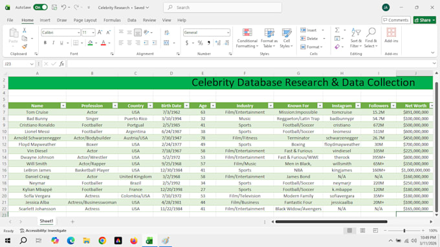Viewport: 440px width, 247px height.
Task: Open Cell Styles gallery
Action: (x=286, y=38)
